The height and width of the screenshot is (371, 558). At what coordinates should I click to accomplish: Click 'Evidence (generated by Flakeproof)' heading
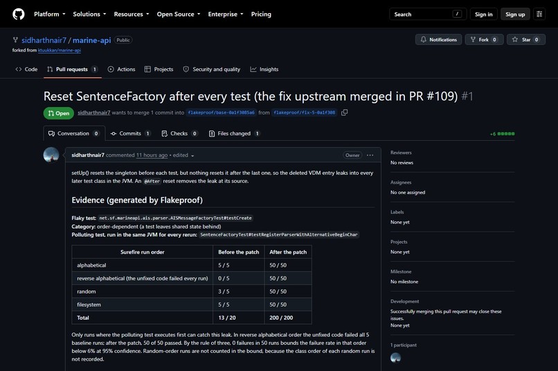click(137, 200)
